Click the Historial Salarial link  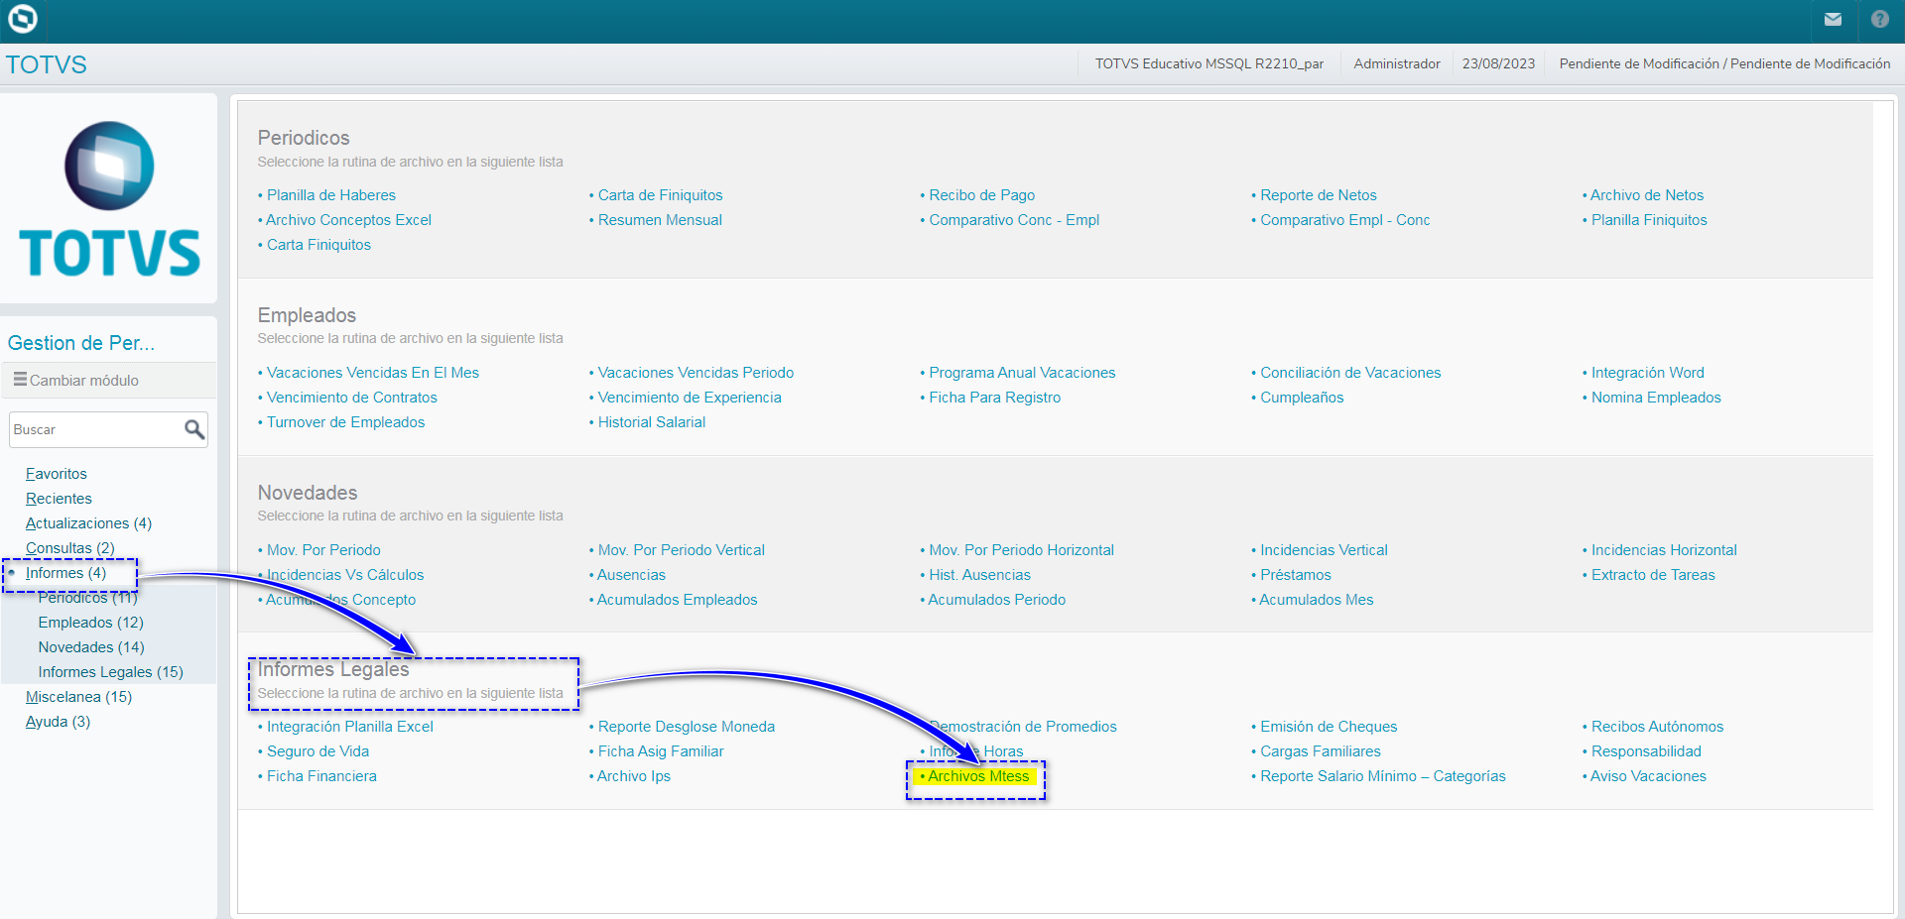[651, 422]
